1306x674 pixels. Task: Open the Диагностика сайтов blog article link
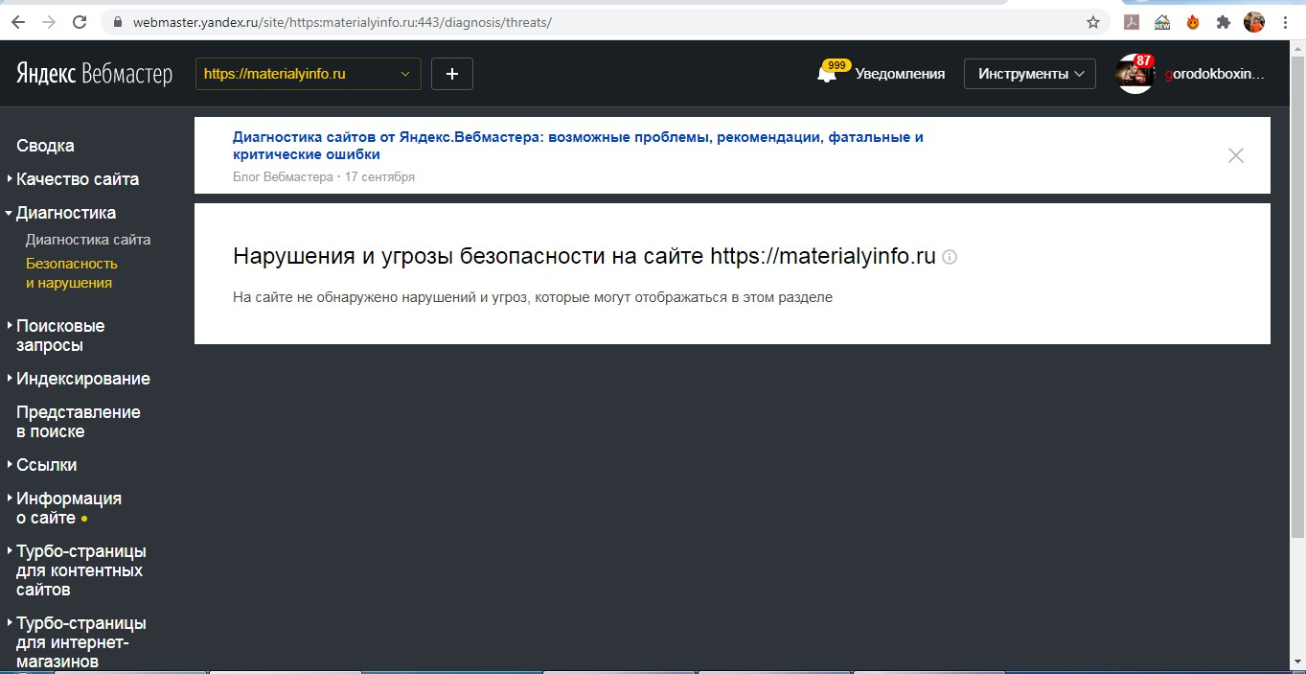pyautogui.click(x=578, y=146)
